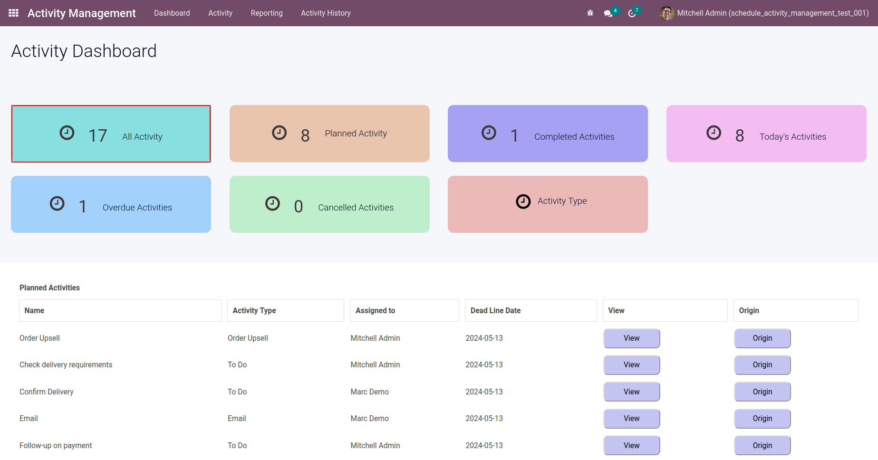The width and height of the screenshot is (878, 460).
Task: Click deadline date in Email row
Action: [484, 419]
